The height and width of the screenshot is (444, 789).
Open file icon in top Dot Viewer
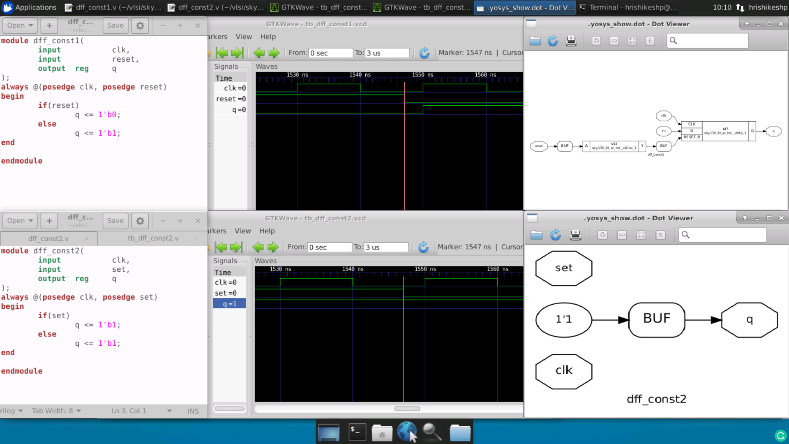(535, 41)
